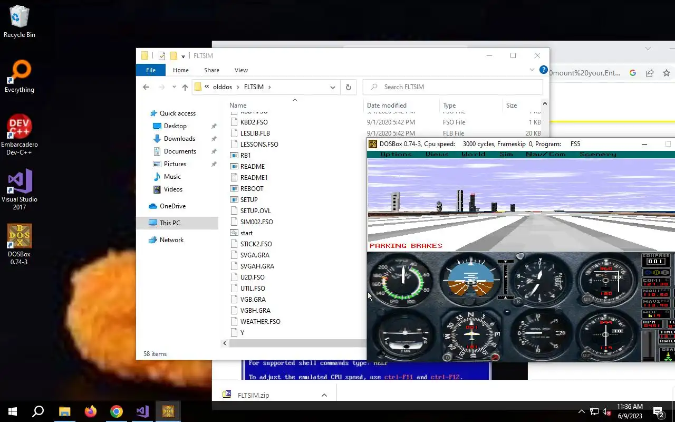
Task: Select Pictures in navigation pane
Action: (175, 164)
